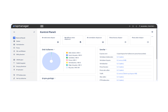Select Yedek kopyalar in the sidebar

click(x=21, y=63)
